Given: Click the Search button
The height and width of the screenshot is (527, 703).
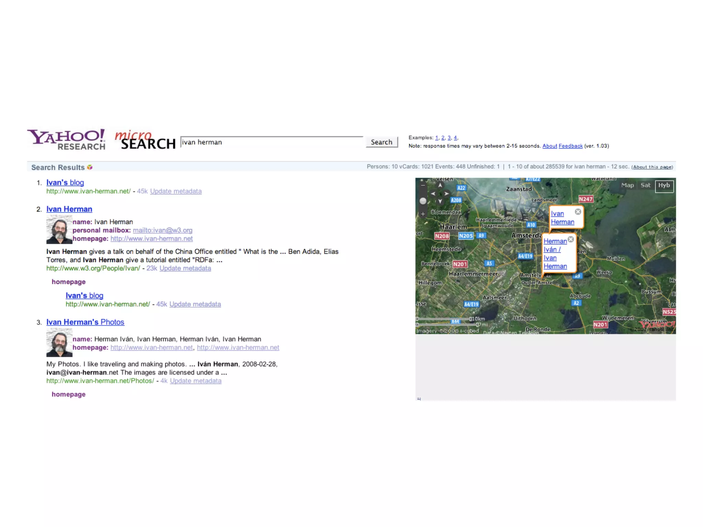Looking at the screenshot, I should tap(382, 142).
